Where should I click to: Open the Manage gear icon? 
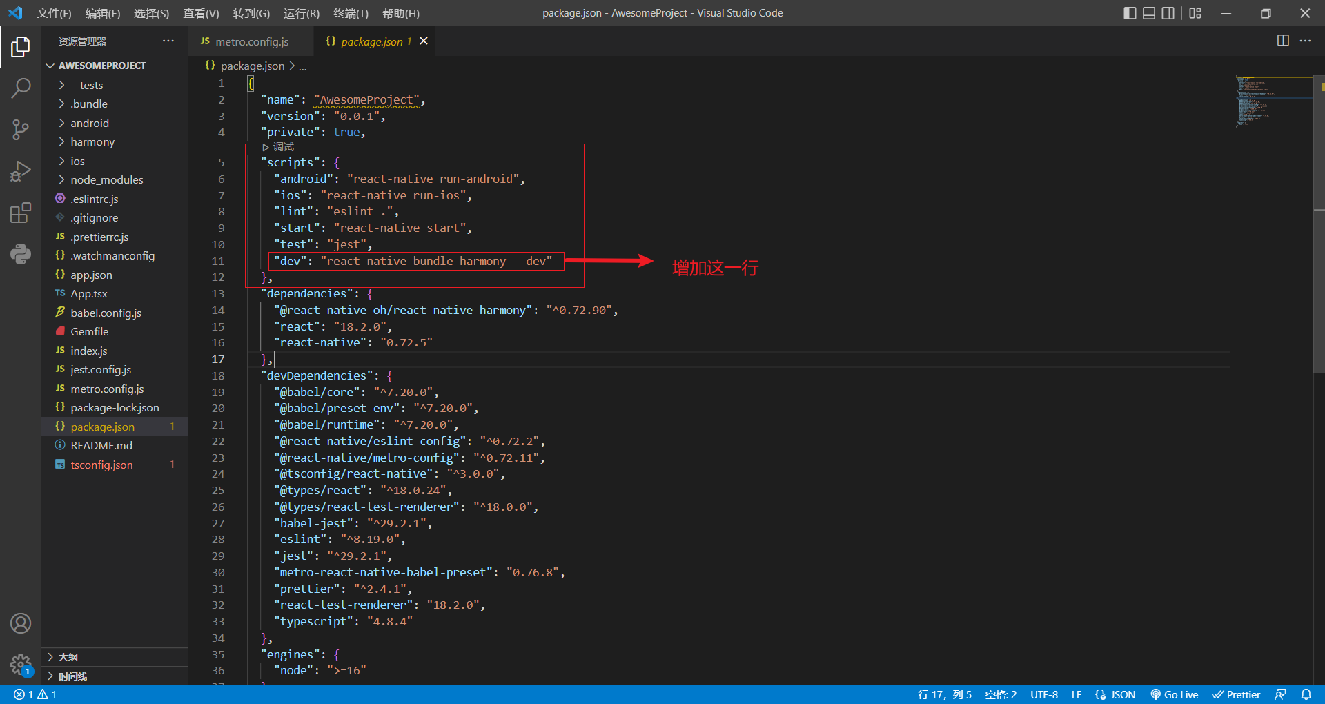pos(21,665)
